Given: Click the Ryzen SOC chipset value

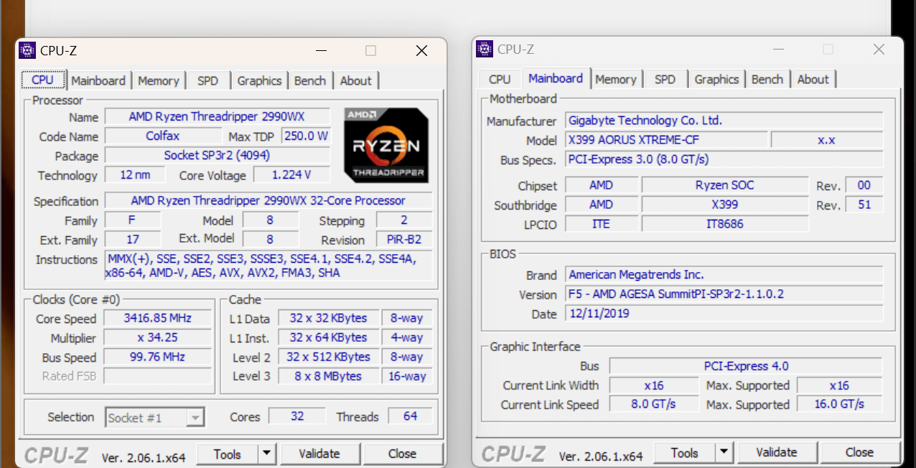Looking at the screenshot, I should 725,185.
